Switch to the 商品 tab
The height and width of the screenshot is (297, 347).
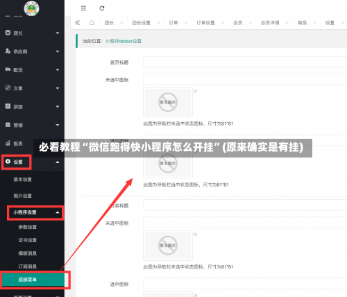coord(302,23)
